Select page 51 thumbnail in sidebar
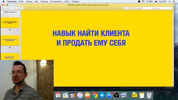 click(x=10, y=22)
